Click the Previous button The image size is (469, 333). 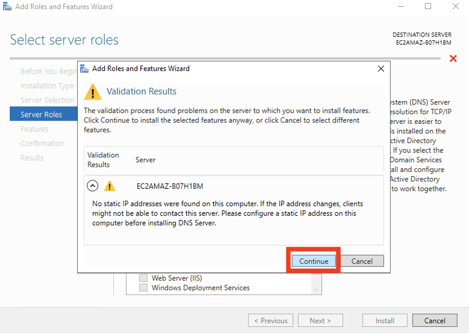(271, 320)
